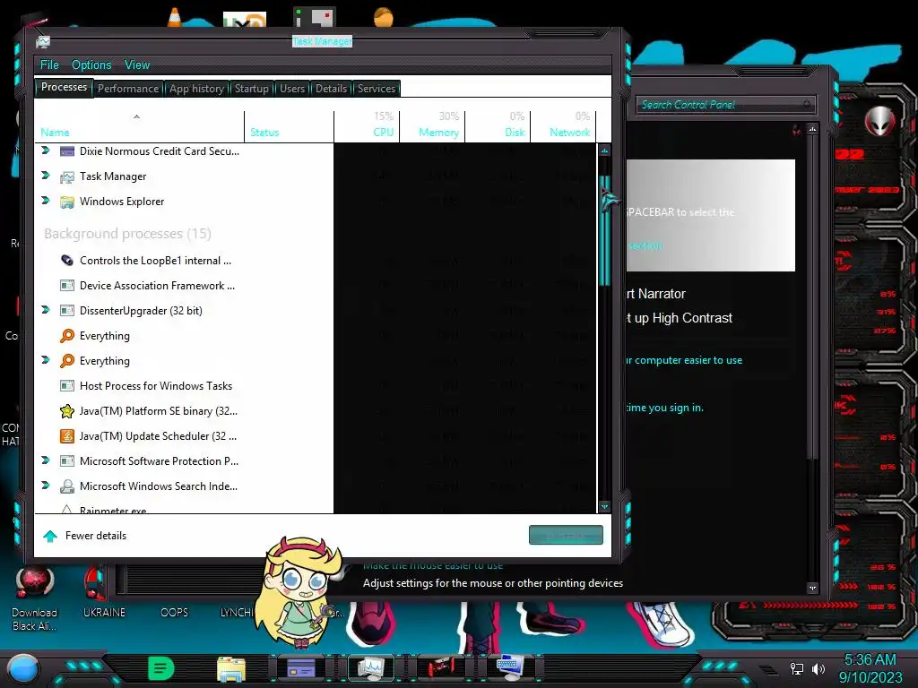Open the green chat app on taskbar
Screen dimensions: 918x688
(x=161, y=668)
